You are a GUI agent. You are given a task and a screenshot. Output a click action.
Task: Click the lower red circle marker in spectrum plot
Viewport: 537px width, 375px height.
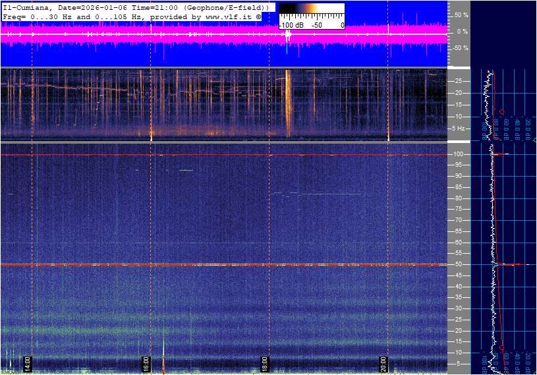pyautogui.click(x=502, y=347)
